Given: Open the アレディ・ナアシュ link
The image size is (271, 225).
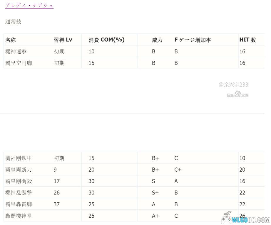Looking at the screenshot, I should (x=29, y=6).
